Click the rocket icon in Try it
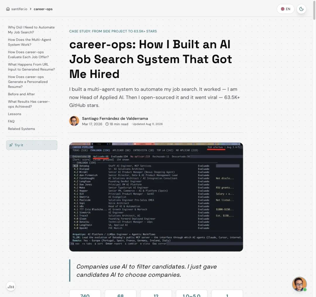The image size is (316, 297). tap(11, 145)
